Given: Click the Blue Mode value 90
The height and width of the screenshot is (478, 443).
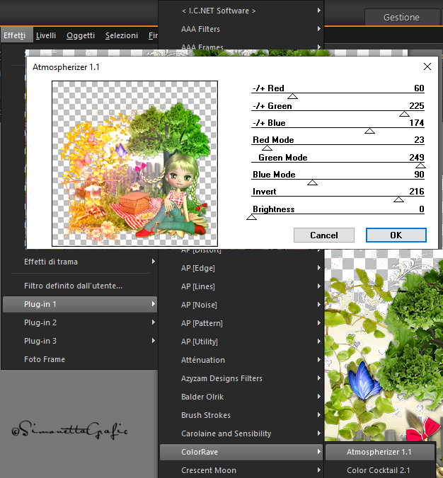Looking at the screenshot, I should point(419,175).
